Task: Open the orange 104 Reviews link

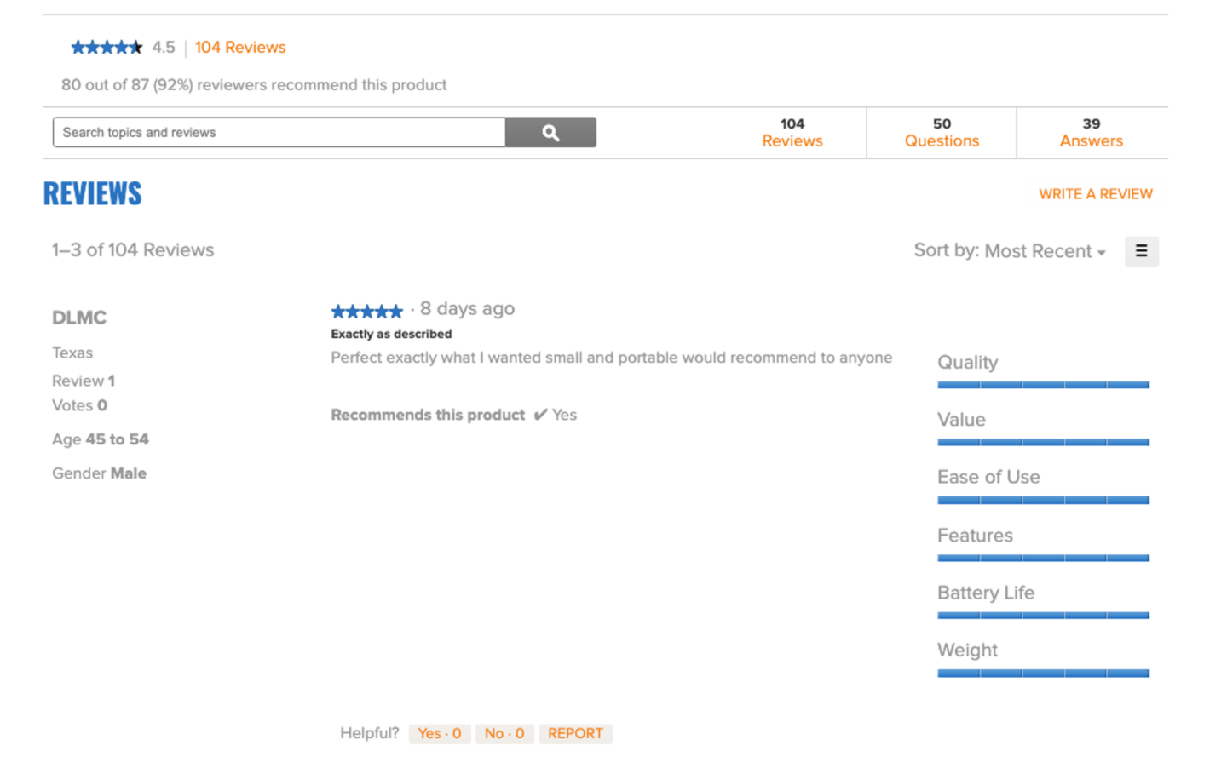Action: click(240, 48)
